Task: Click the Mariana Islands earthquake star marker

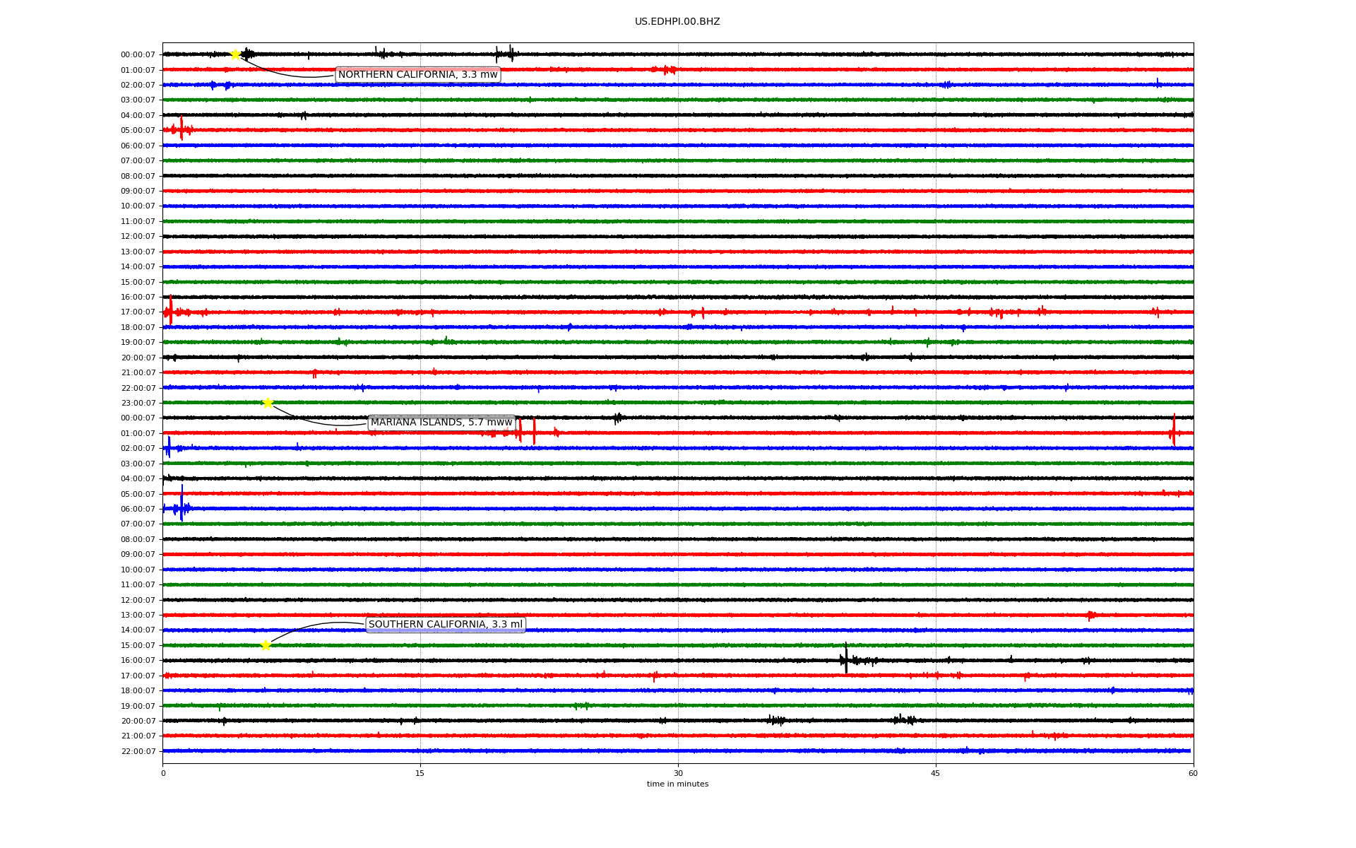Action: tap(268, 403)
